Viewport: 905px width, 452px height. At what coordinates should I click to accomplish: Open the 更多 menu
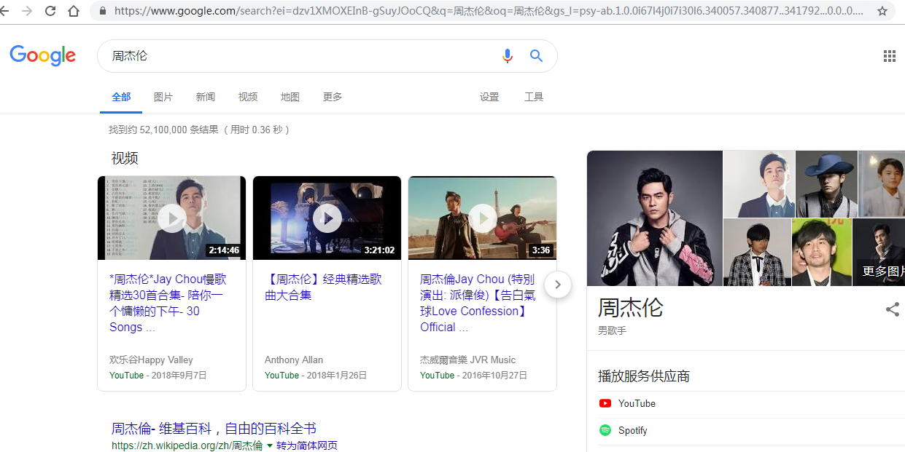tap(333, 97)
